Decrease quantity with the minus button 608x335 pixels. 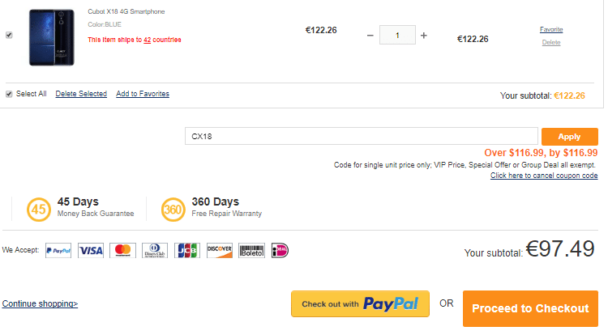click(x=370, y=36)
